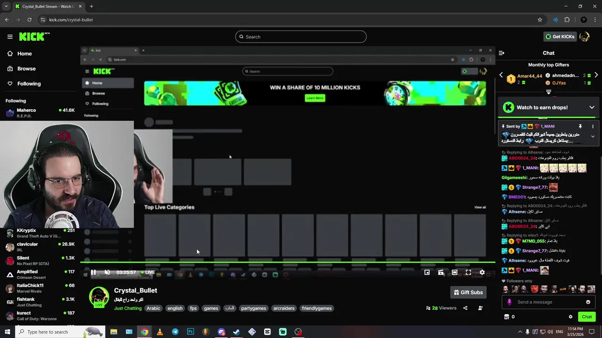Unmute the stream audio
Image resolution: width=602 pixels, height=338 pixels.
[107, 272]
